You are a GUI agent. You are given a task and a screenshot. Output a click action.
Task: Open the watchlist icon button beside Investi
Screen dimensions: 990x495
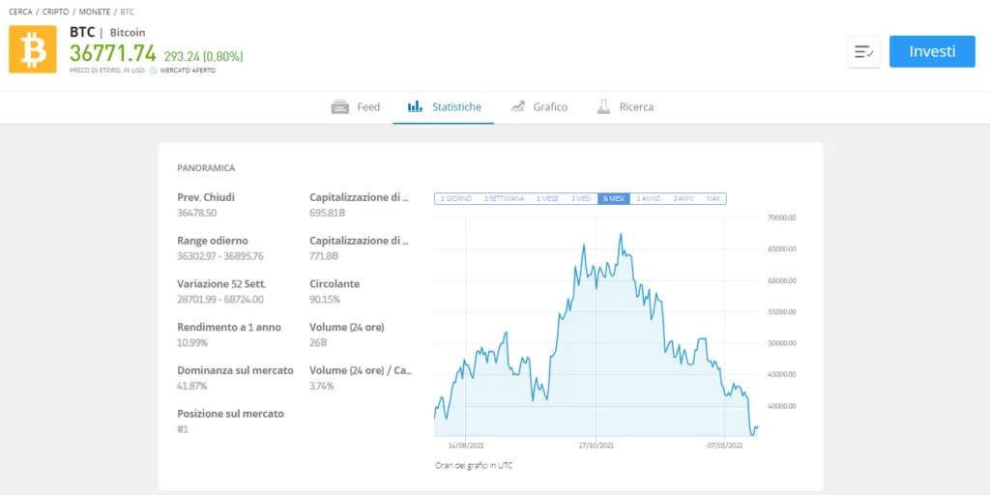[x=863, y=52]
